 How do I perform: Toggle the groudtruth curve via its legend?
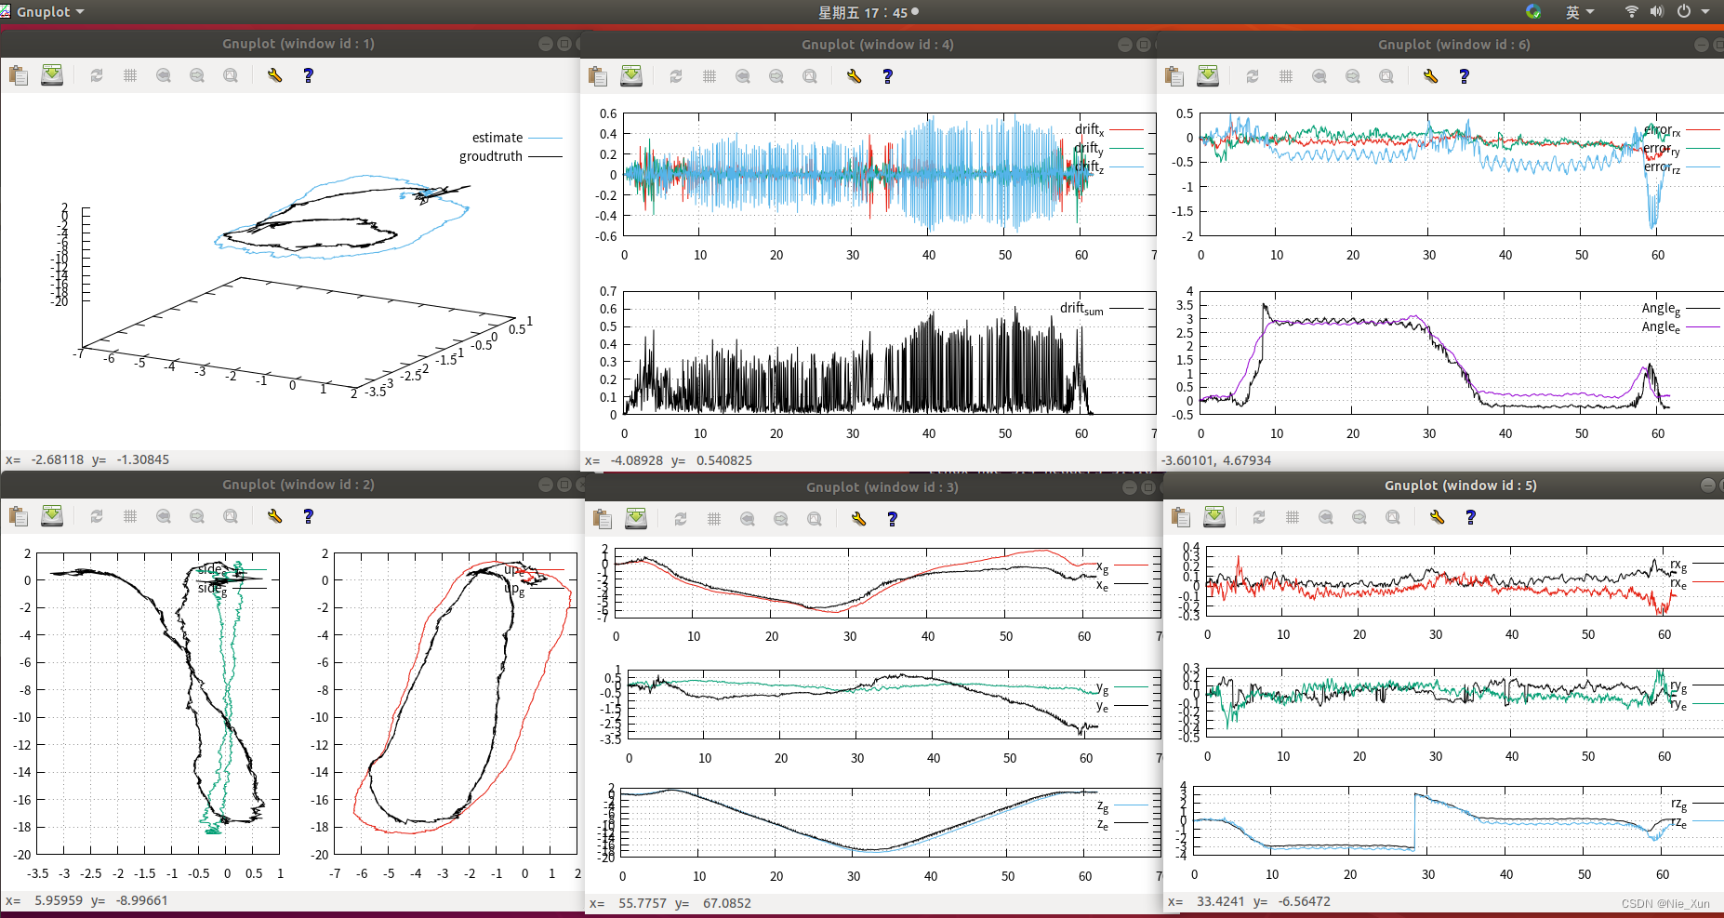coord(511,156)
